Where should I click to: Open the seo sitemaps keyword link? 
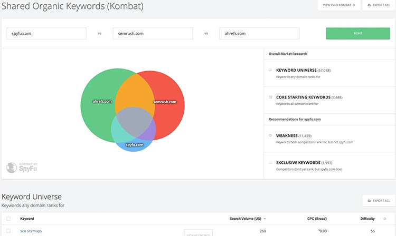[x=31, y=231]
